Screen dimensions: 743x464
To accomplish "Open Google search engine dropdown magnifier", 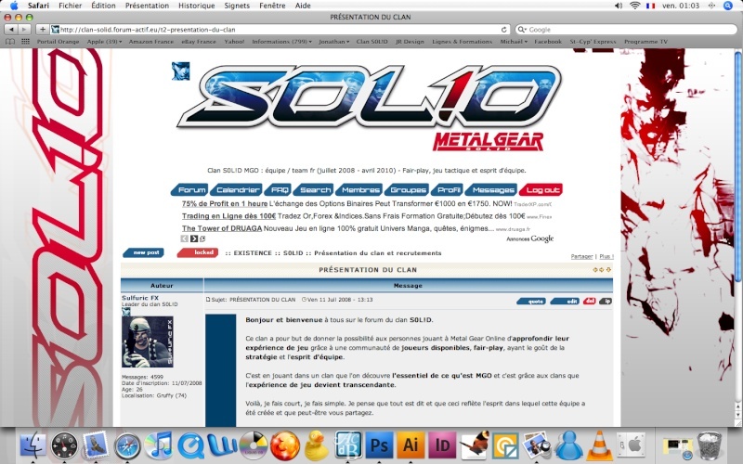I will [523, 30].
